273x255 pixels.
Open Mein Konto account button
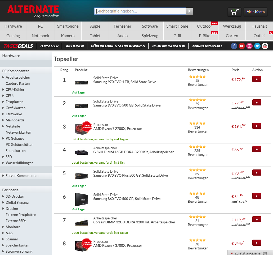pos(256,12)
